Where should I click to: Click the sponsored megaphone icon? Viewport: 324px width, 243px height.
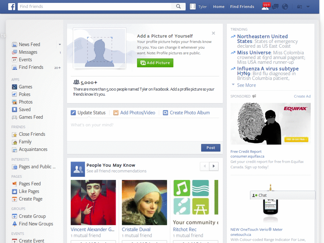(254, 96)
